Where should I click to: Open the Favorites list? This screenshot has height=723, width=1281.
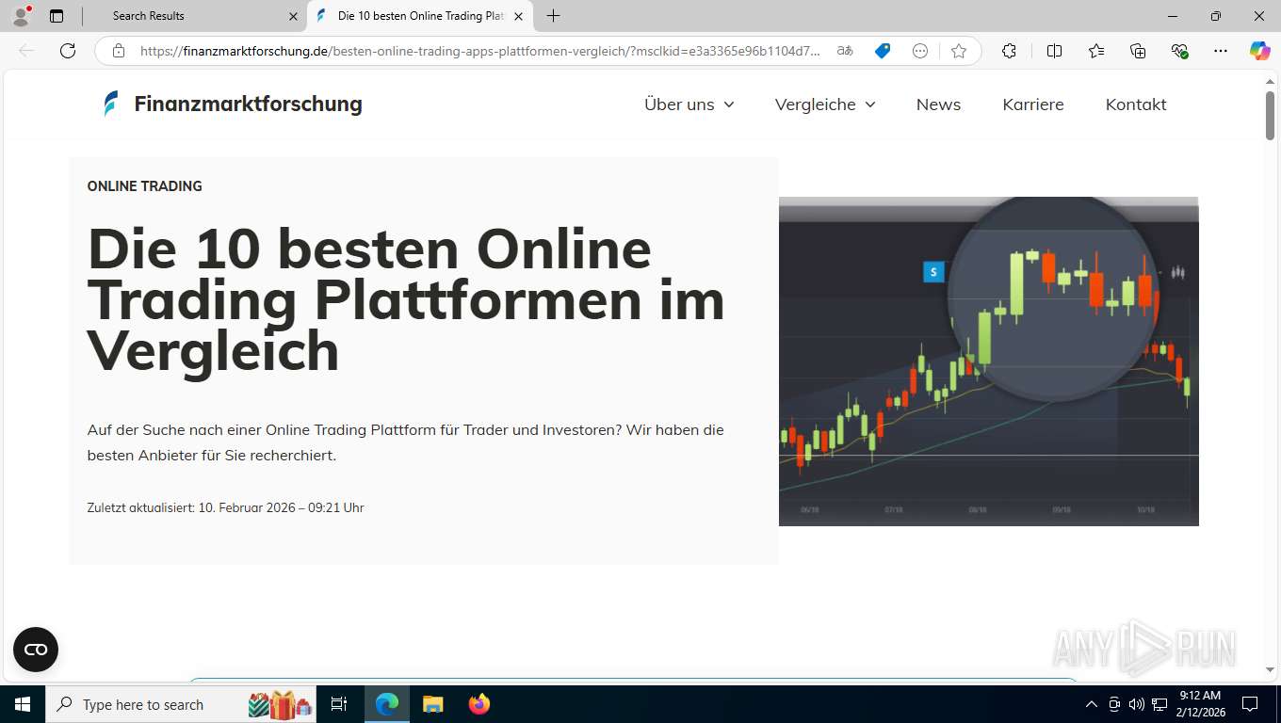coord(1096,51)
